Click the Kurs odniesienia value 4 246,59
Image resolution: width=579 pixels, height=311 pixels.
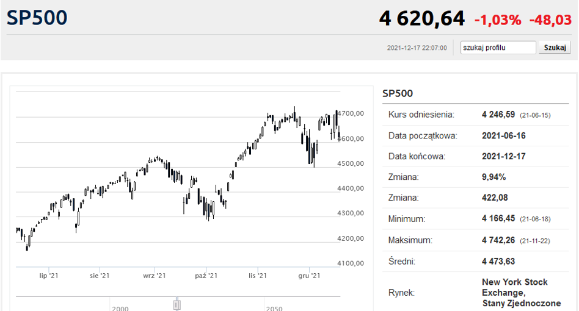click(x=498, y=115)
